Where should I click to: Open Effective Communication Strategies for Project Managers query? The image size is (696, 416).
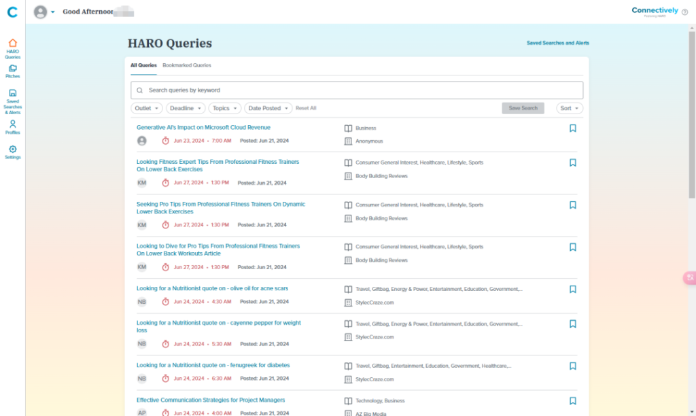tap(211, 400)
